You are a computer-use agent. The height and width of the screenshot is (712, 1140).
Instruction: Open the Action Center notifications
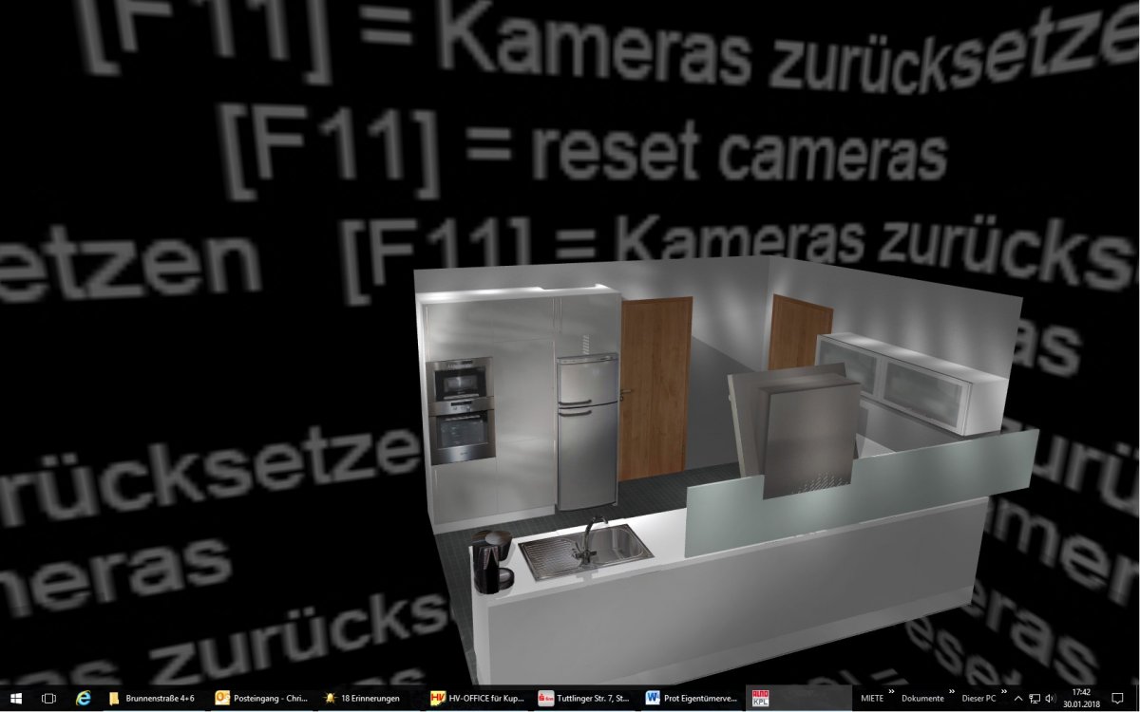[1118, 698]
